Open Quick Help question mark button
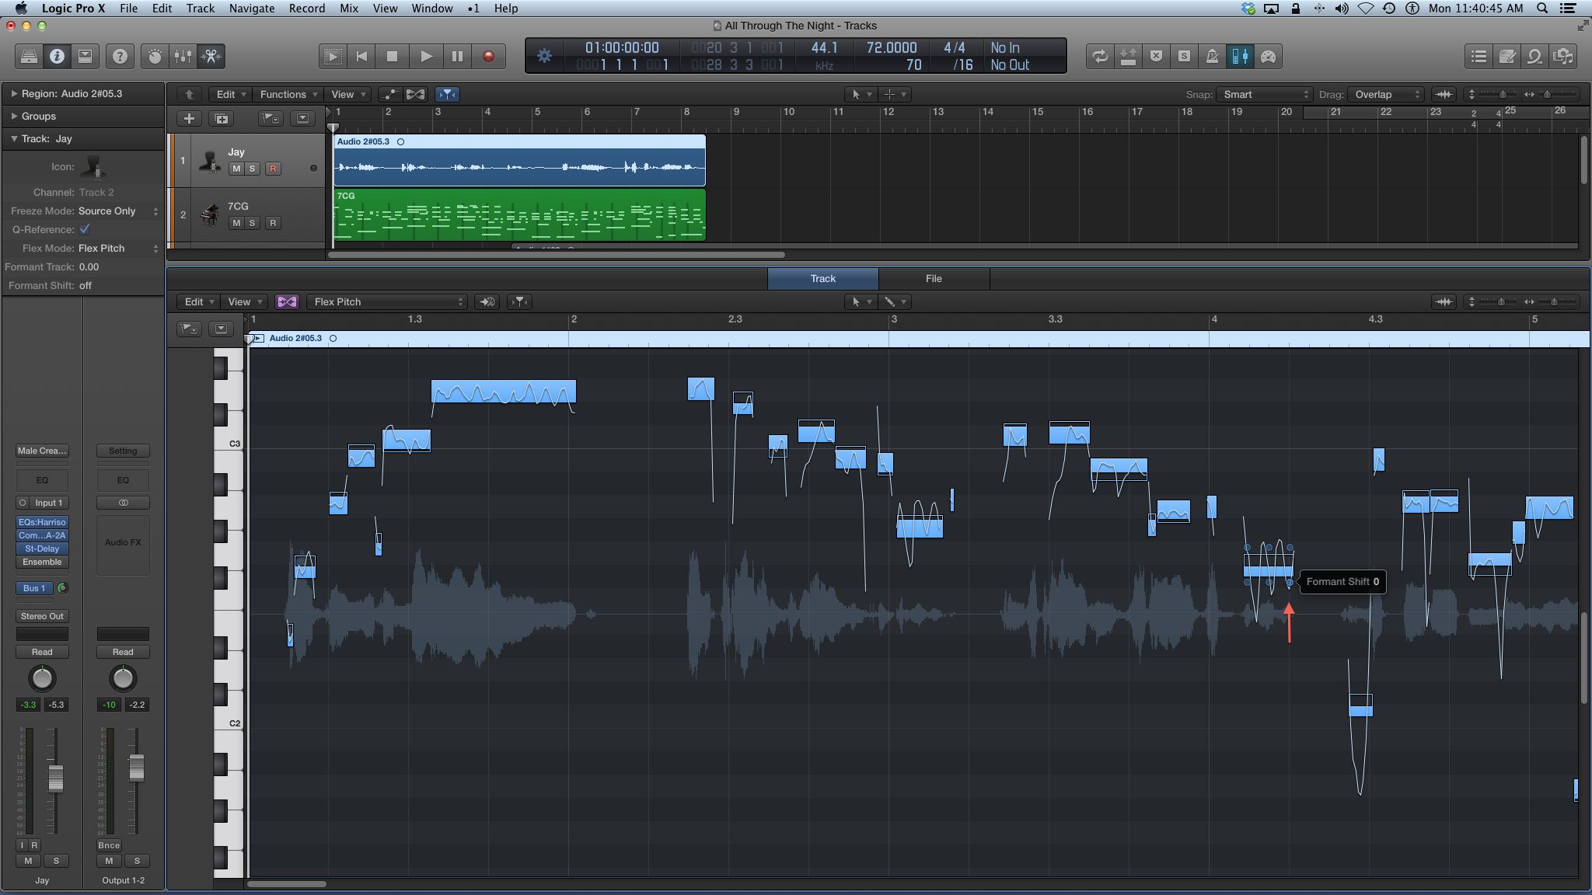1592x895 pixels. tap(120, 56)
